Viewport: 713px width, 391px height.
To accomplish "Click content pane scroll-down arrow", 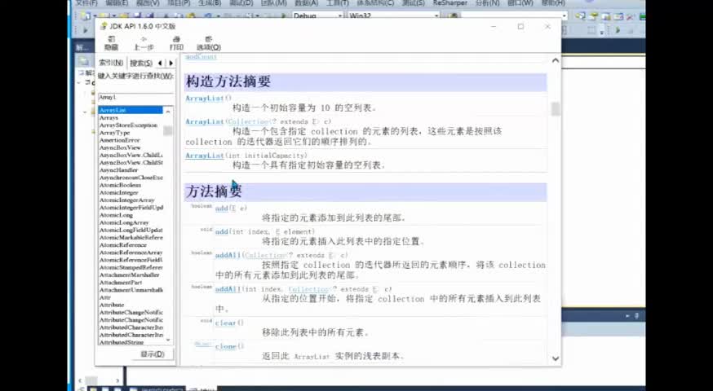I will 556,358.
